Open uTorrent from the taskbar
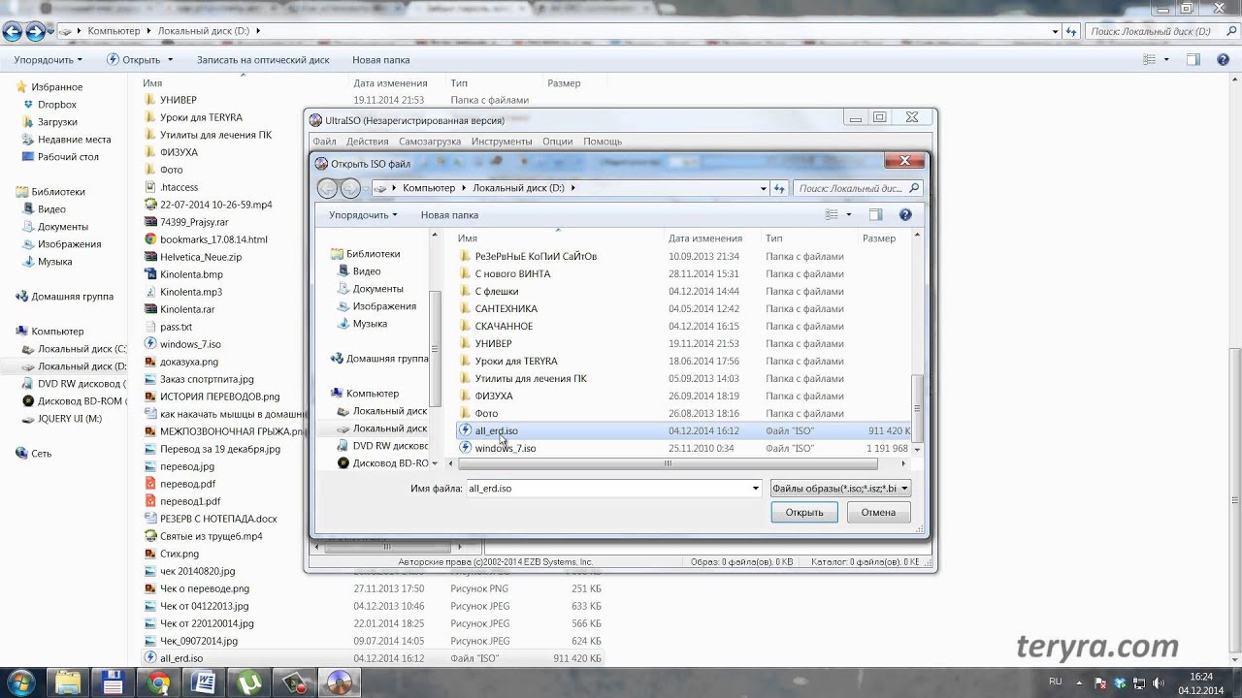The width and height of the screenshot is (1242, 698). pyautogui.click(x=248, y=682)
